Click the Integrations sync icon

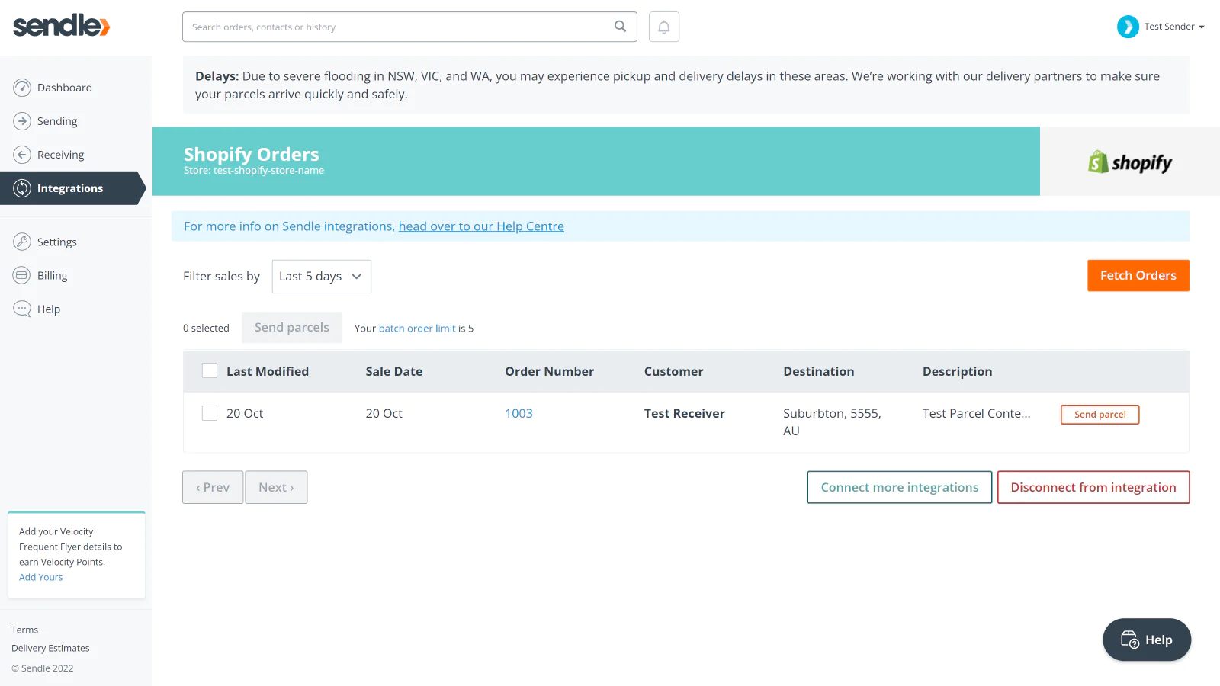click(x=22, y=188)
